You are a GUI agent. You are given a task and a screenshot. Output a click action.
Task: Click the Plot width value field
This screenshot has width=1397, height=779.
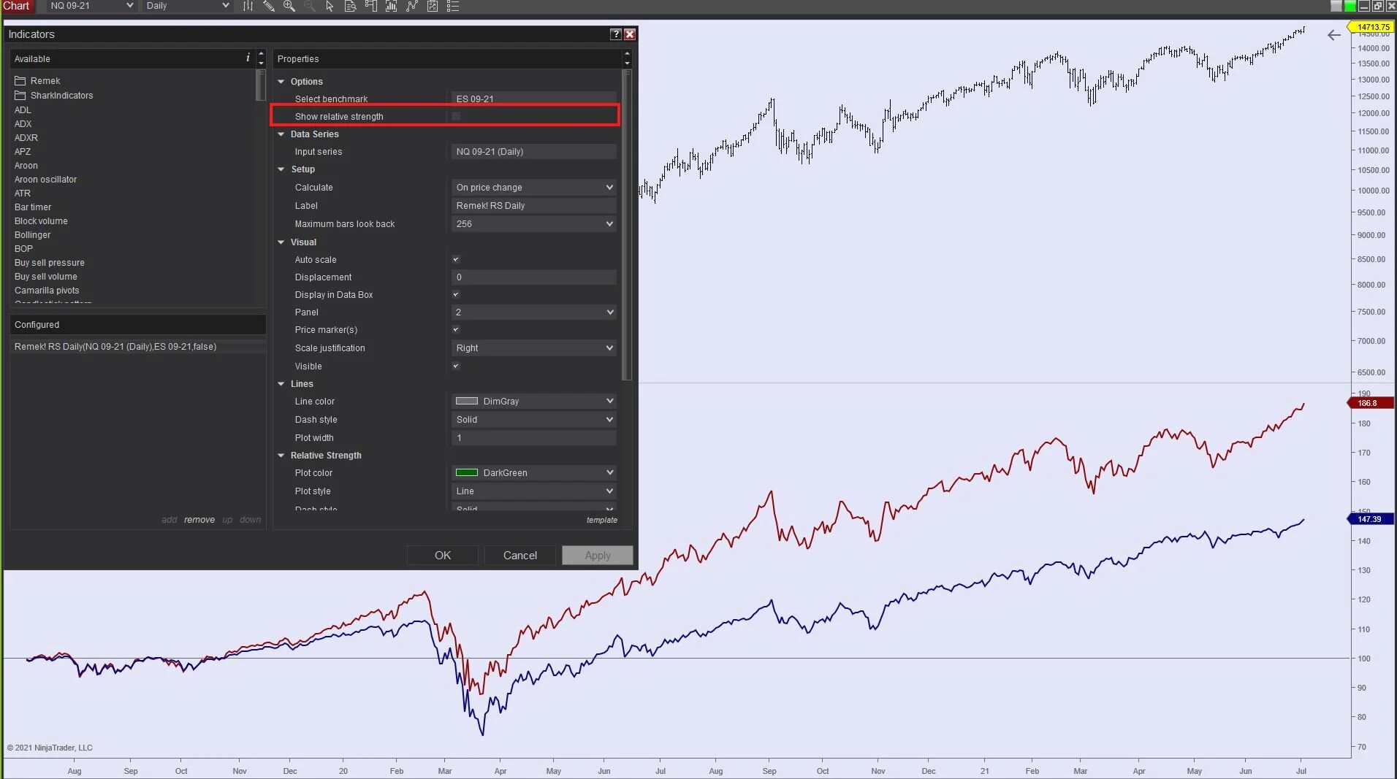pos(534,438)
